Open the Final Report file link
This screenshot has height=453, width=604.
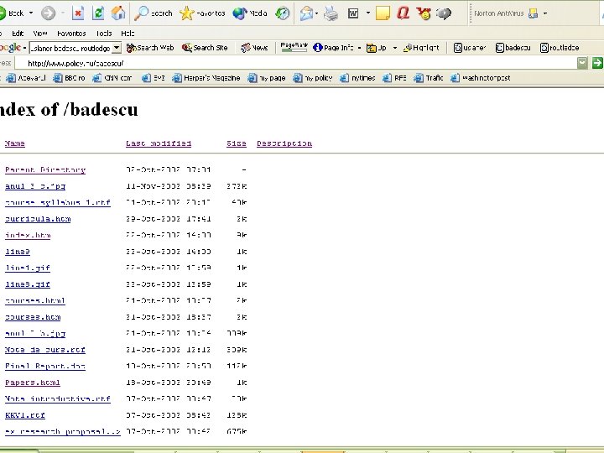click(45, 367)
